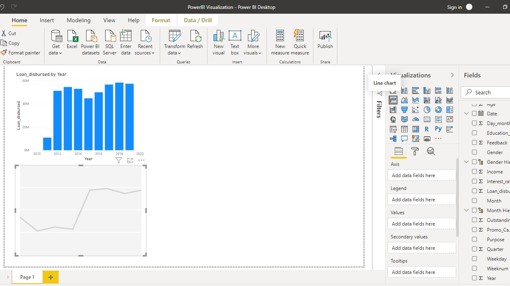Image resolution: width=510 pixels, height=286 pixels.
Task: Open the Format paint roller tab
Action: (x=415, y=151)
